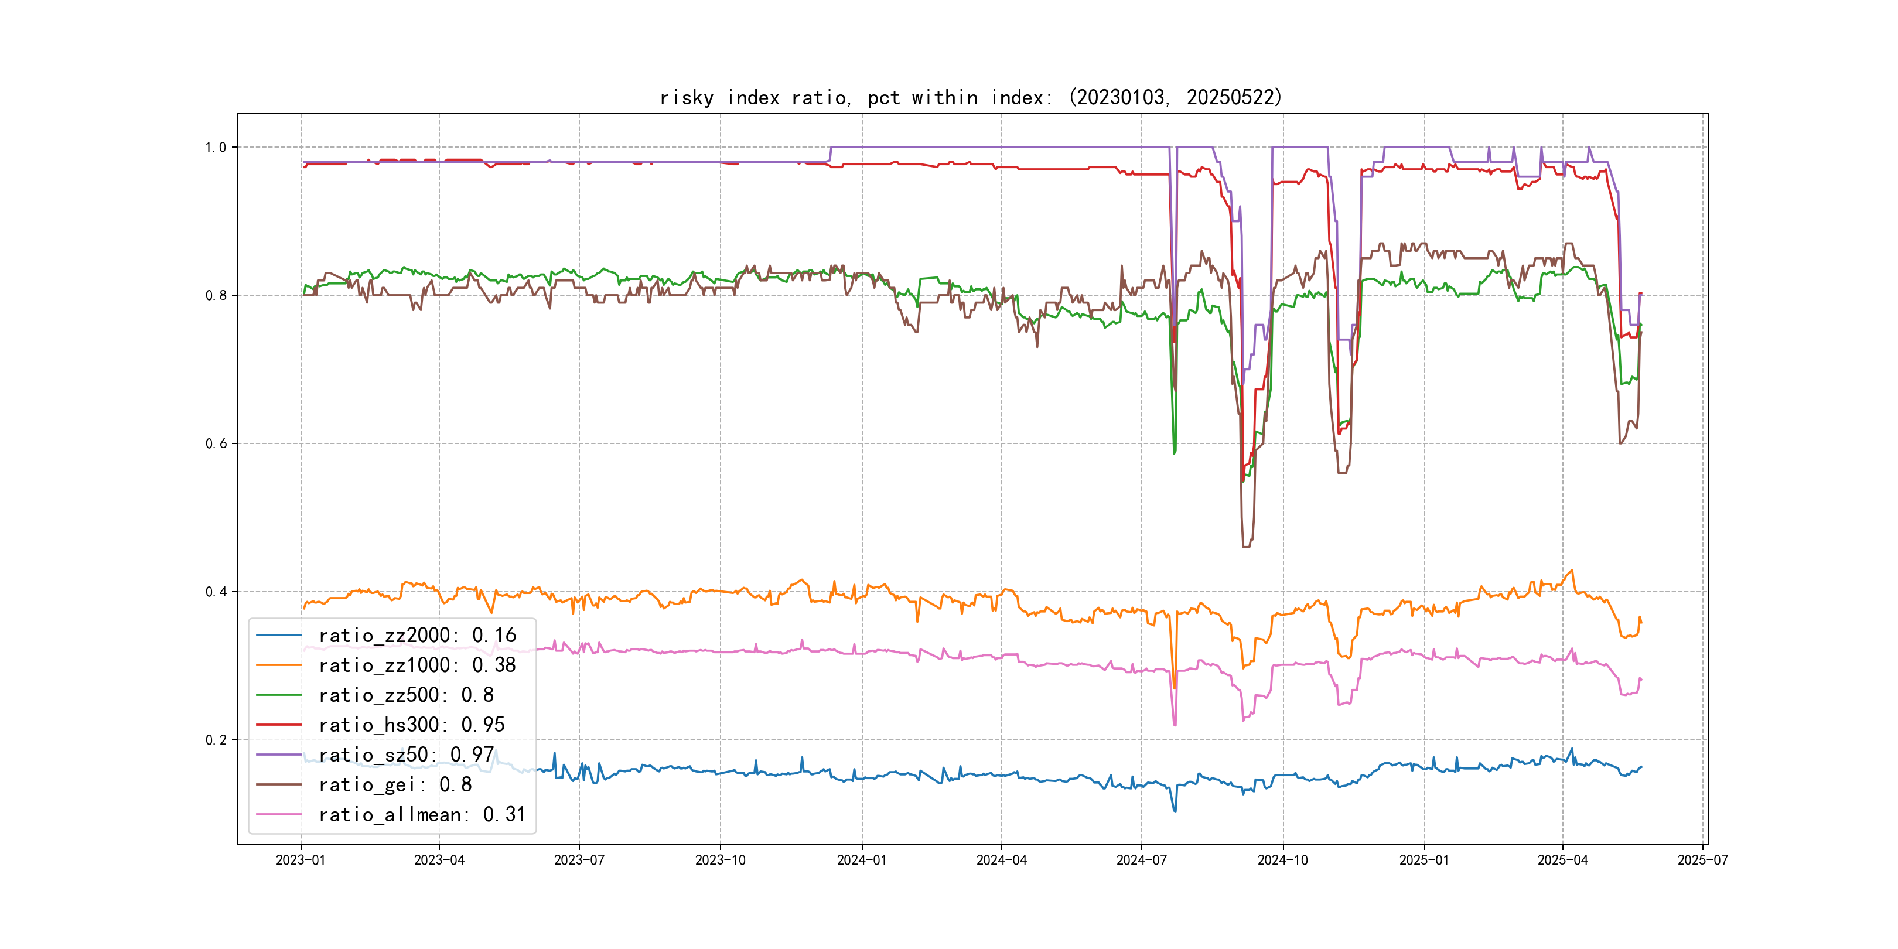Click the brown ratio_gei legend line swatch
This screenshot has height=949, width=1898.
278,785
